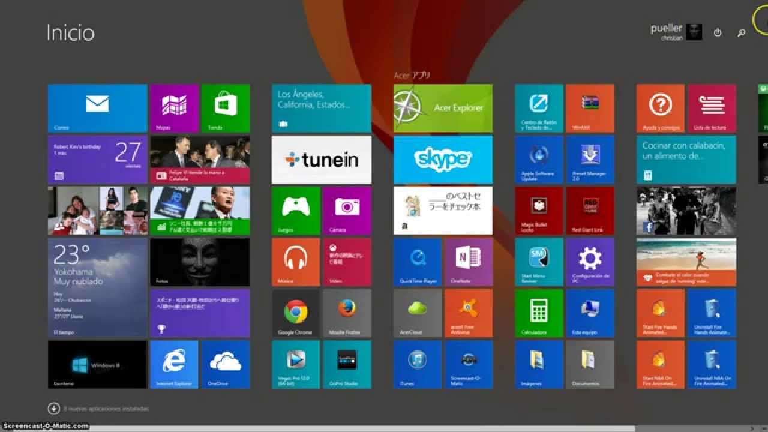
Task: Open the Yokohama weather tile
Action: (x=97, y=287)
